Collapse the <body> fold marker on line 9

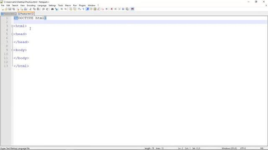pos(12,50)
